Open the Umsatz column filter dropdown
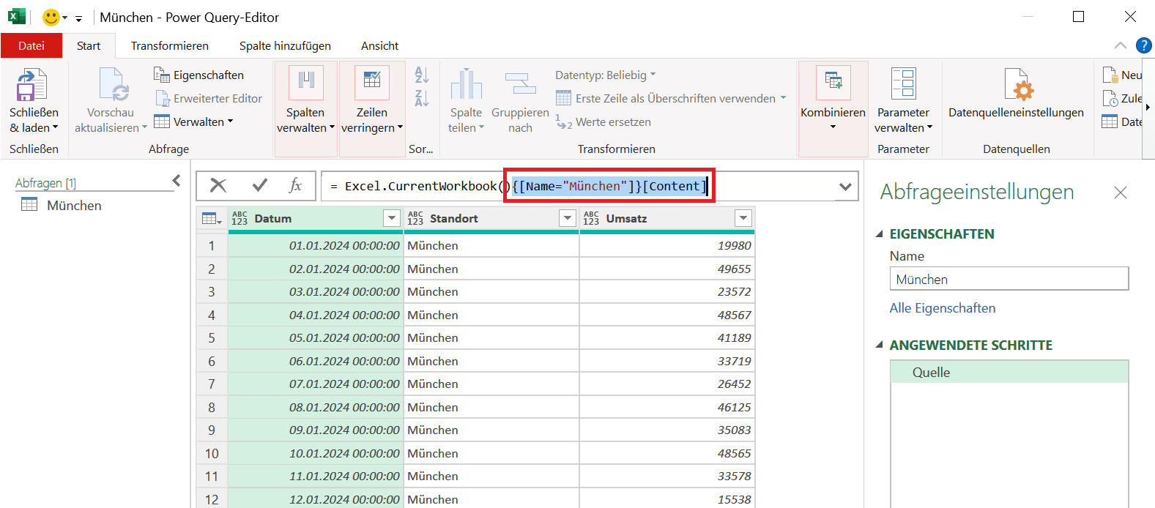Viewport: 1155px width, 508px height. [x=743, y=218]
